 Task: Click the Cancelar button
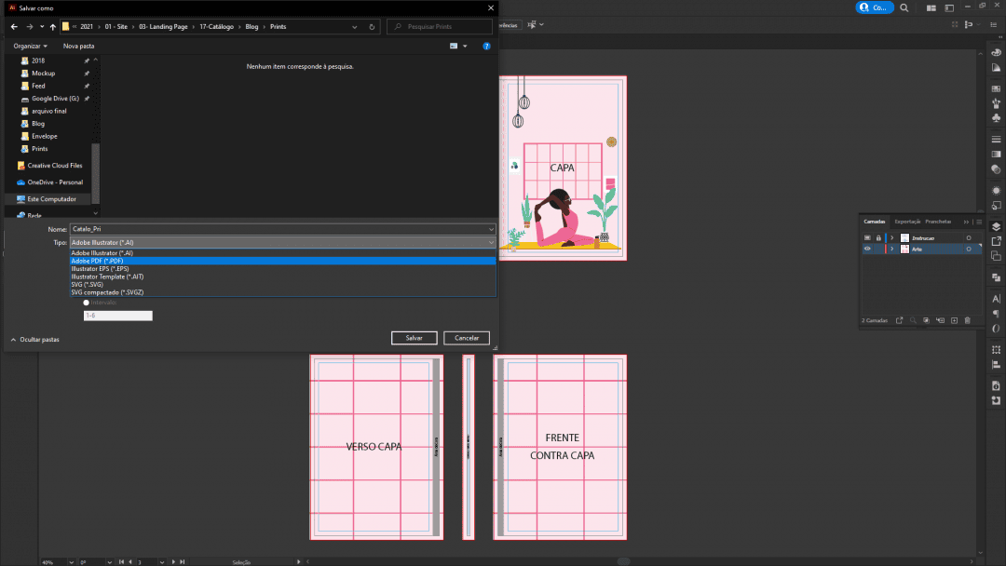(467, 338)
